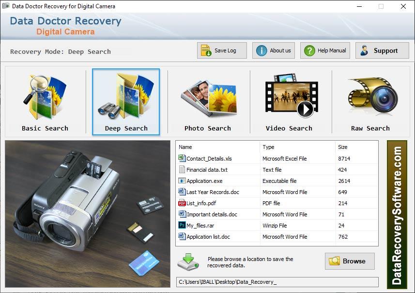The height and width of the screenshot is (293, 415).
Task: Click the PDF icon beside List_info.pdf
Action: click(x=182, y=203)
